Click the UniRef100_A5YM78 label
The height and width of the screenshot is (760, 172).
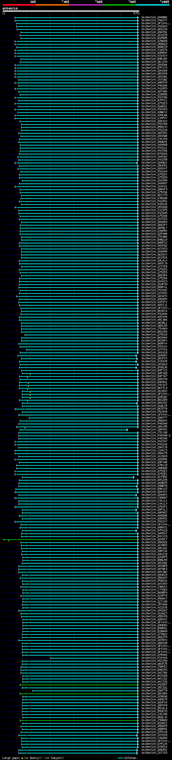pyautogui.click(x=154, y=74)
